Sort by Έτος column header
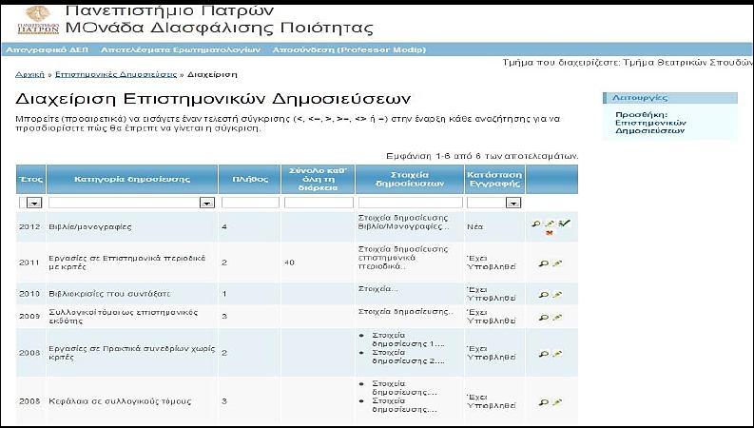 (30, 179)
